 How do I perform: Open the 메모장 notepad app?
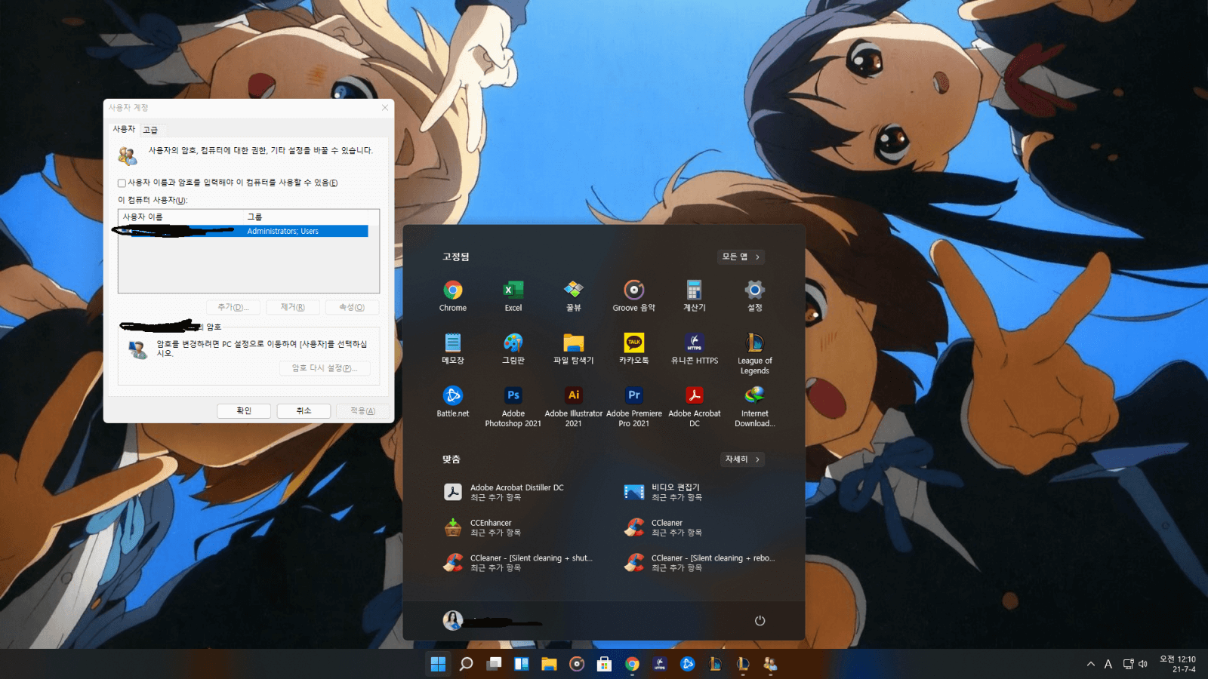click(x=453, y=348)
